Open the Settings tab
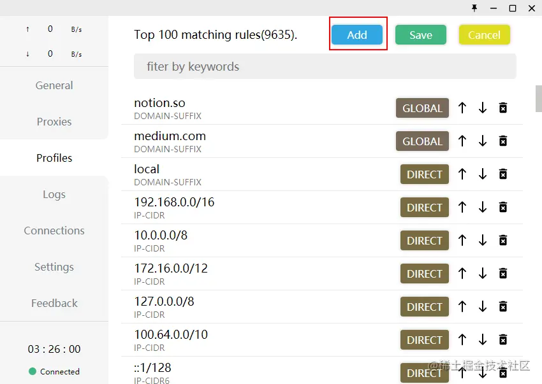This screenshot has height=384, width=542. coord(54,267)
